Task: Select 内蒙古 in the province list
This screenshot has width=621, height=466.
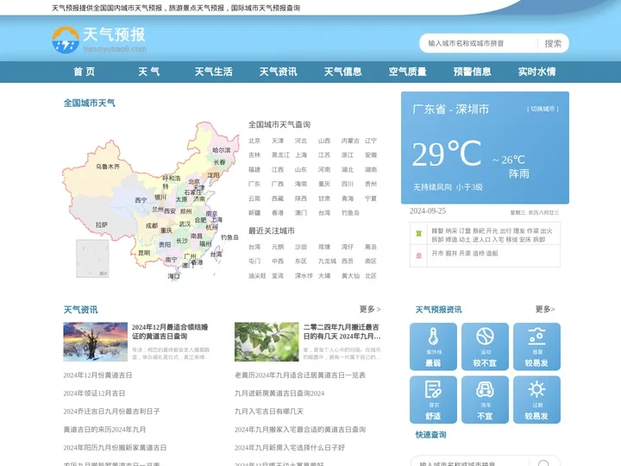Action: (x=350, y=141)
